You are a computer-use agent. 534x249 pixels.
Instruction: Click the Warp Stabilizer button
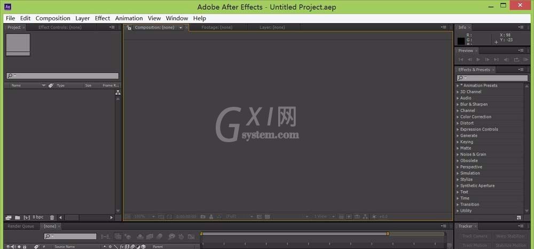(511, 236)
